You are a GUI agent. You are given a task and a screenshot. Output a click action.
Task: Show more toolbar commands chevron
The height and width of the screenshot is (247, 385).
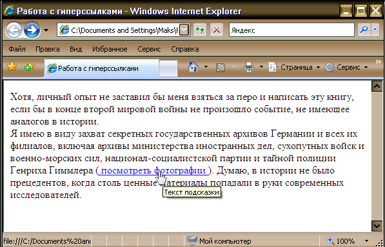[x=378, y=61]
